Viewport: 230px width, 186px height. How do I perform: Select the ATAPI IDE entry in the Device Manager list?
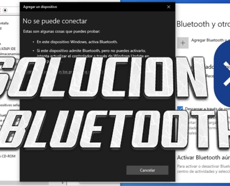click(8, 49)
